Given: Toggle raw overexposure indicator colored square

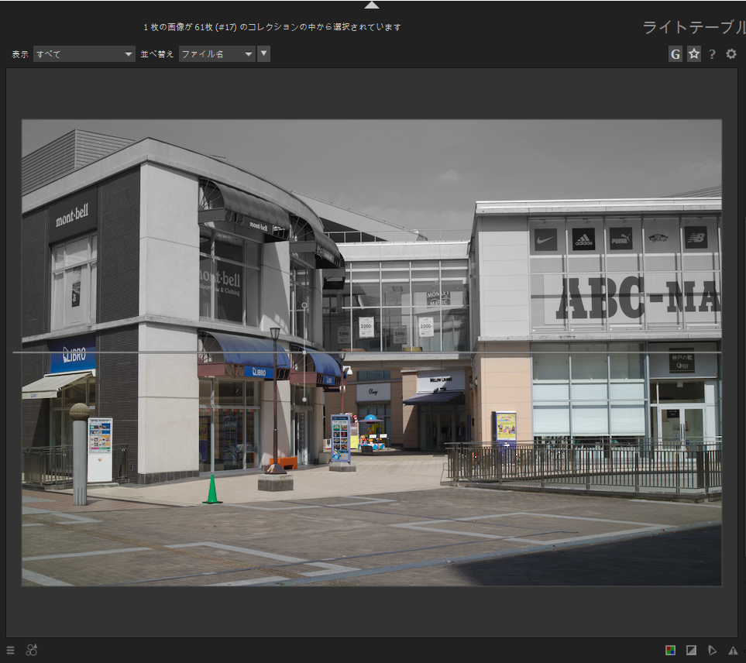Looking at the screenshot, I should pyautogui.click(x=670, y=650).
